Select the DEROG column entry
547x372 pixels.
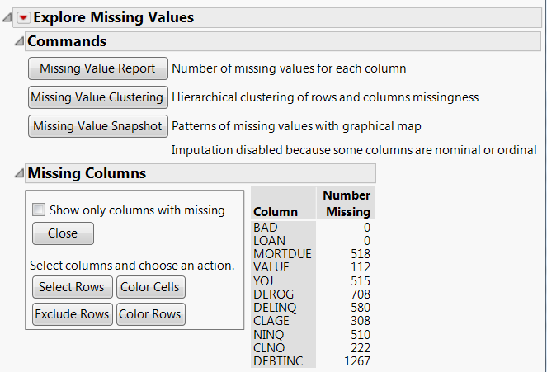tap(273, 294)
